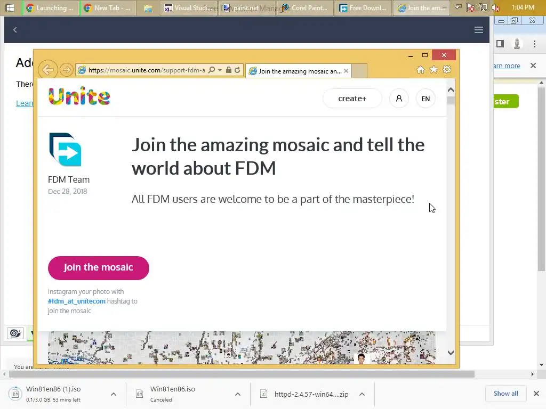Viewport: 546px width, 409px height.
Task: Click the Windows Start button
Action: pos(10,7)
